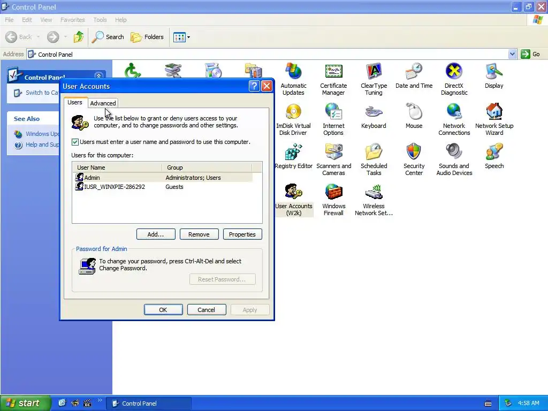Launch ClearType Tuning

pyautogui.click(x=374, y=79)
